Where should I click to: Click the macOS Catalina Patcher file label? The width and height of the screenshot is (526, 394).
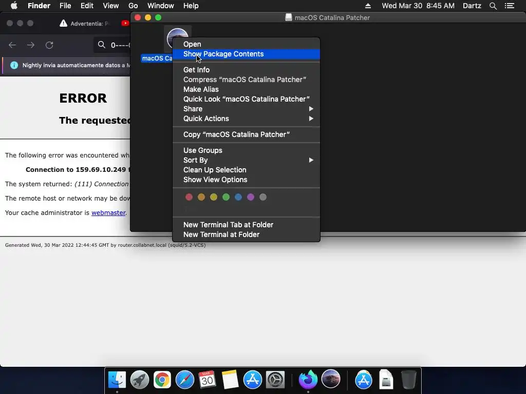click(x=157, y=58)
